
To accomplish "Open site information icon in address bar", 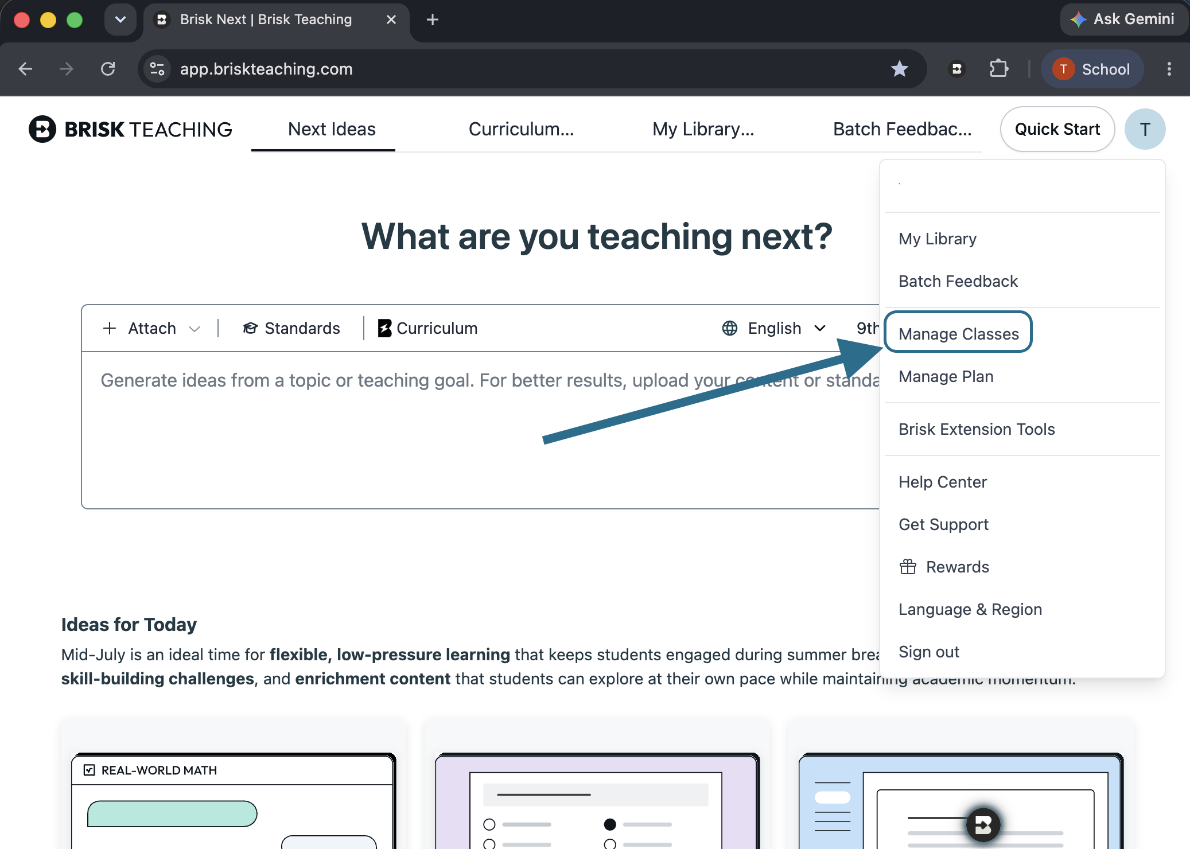I will click(x=157, y=69).
